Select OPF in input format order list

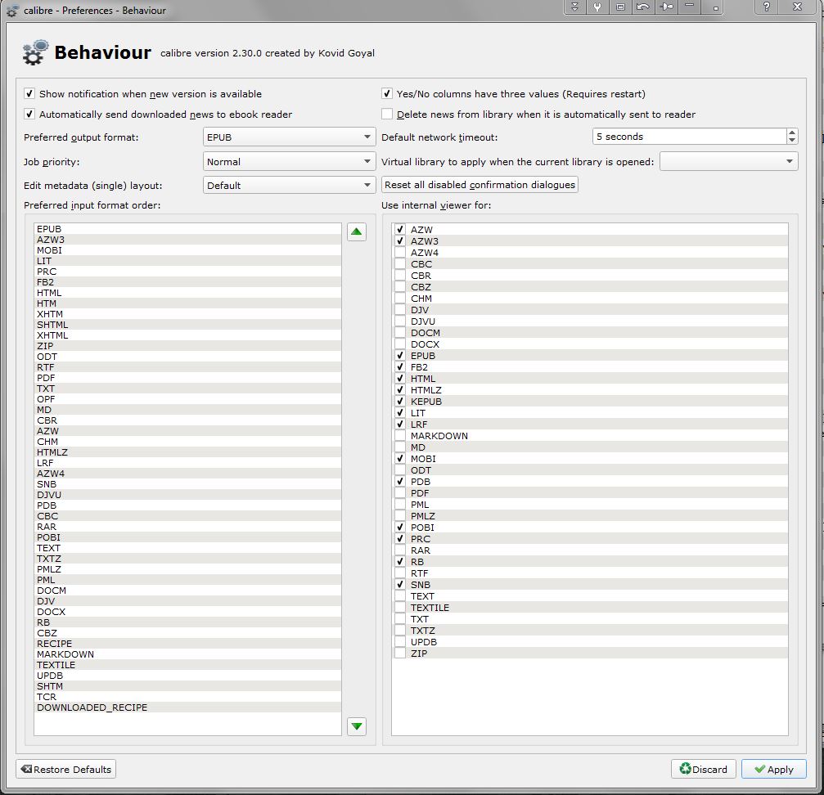point(187,399)
